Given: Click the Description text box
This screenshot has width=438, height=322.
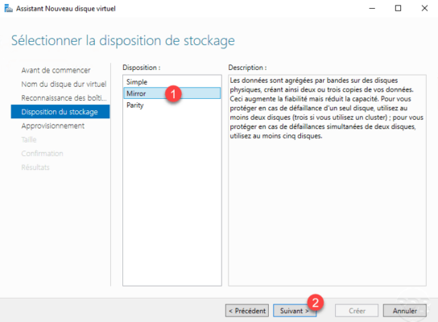Looking at the screenshot, I should click(x=327, y=180).
